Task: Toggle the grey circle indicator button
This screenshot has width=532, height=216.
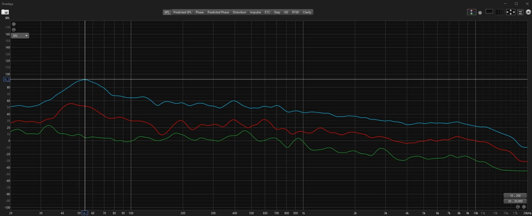Action: pyautogui.click(x=480, y=13)
